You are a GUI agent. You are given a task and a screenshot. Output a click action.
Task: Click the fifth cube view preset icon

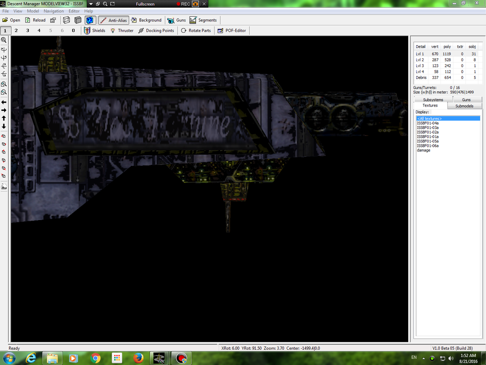pos(4,168)
